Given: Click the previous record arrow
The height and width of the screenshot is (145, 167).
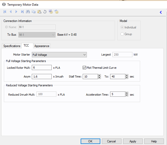Looking at the screenshot, I should (11, 12).
